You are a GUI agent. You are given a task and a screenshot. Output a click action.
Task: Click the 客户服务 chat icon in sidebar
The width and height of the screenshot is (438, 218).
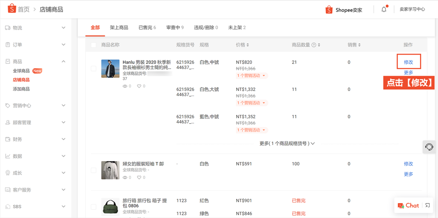pyautogui.click(x=8, y=190)
